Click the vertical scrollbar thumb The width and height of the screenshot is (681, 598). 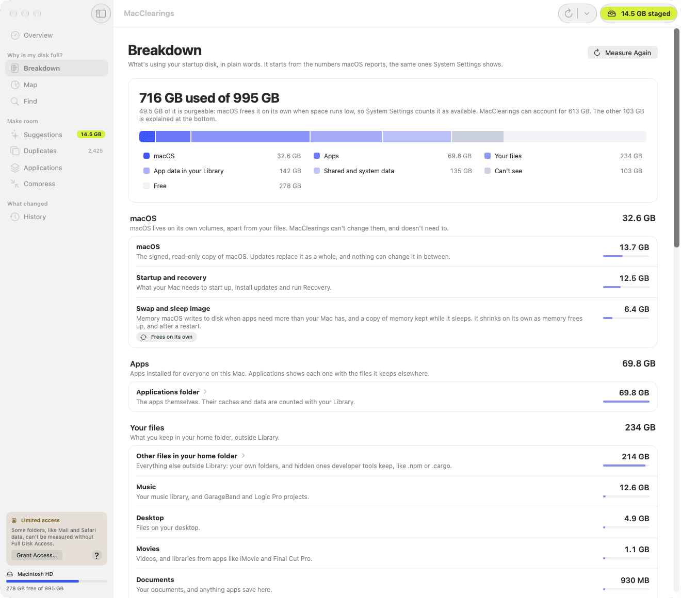click(x=677, y=138)
